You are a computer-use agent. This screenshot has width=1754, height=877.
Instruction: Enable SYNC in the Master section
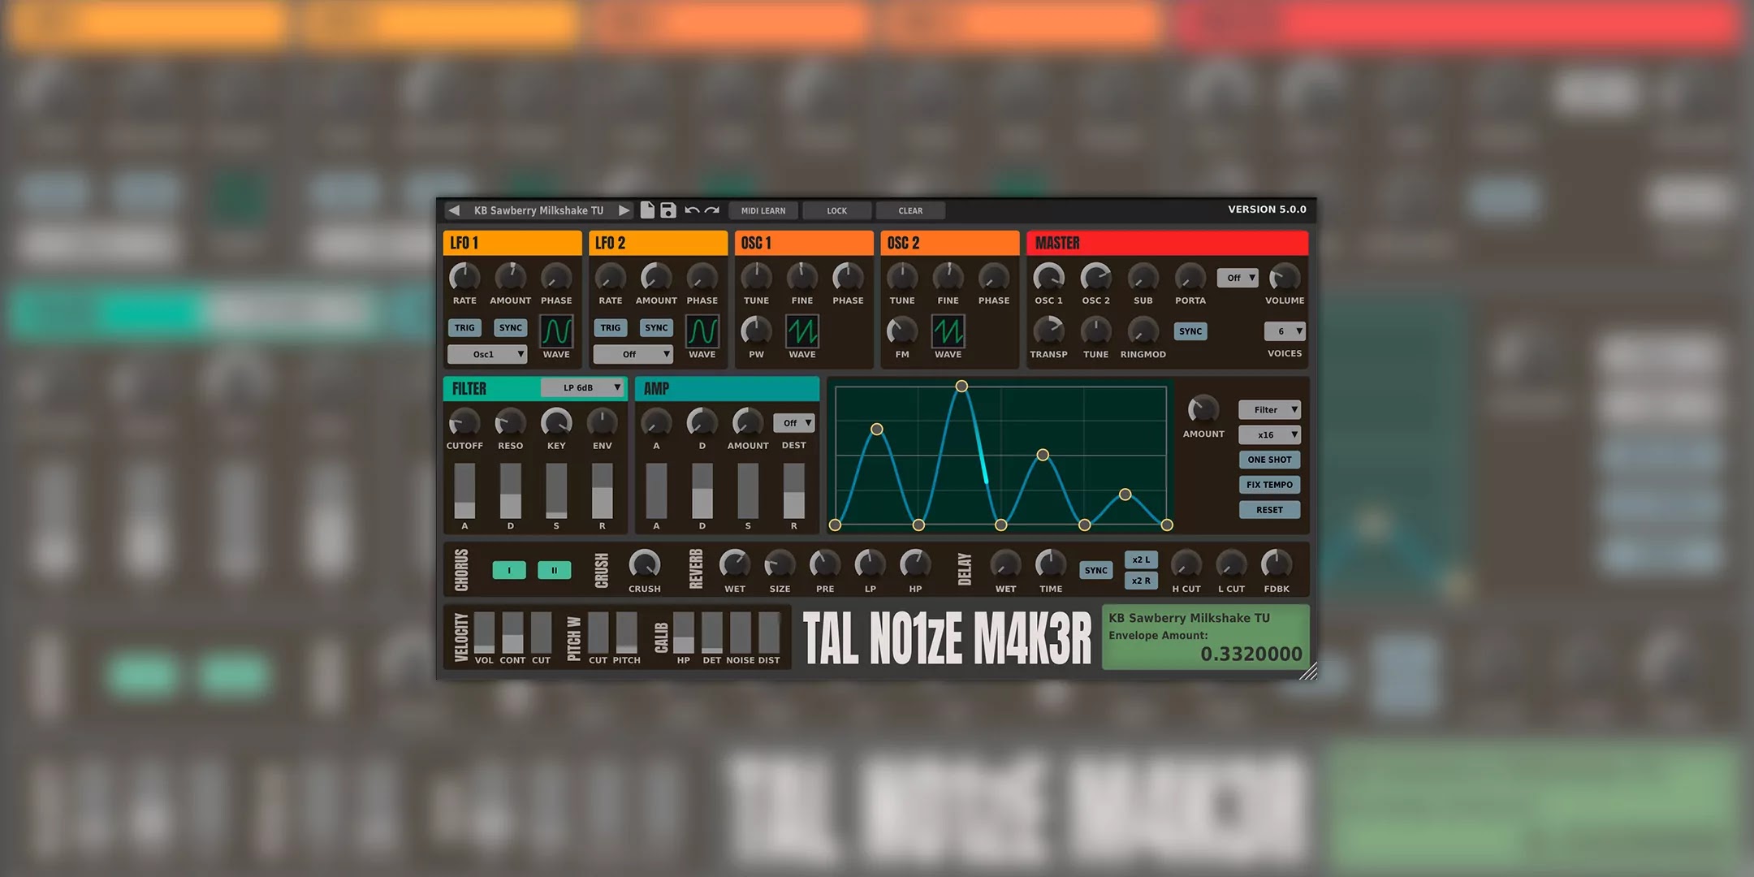1190,331
